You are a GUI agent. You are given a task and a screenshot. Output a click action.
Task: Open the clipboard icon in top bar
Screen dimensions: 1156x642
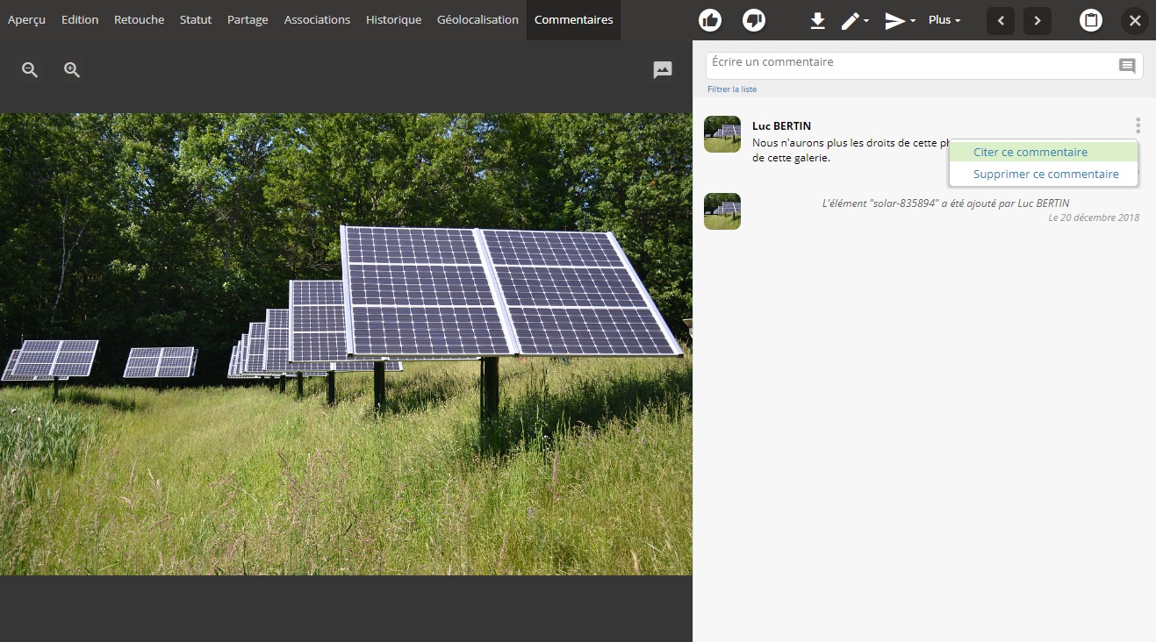1091,20
